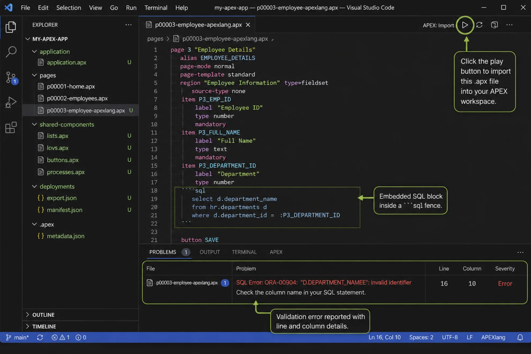Open Explorer panel ellipsis menu
531x354 pixels.
click(x=128, y=25)
